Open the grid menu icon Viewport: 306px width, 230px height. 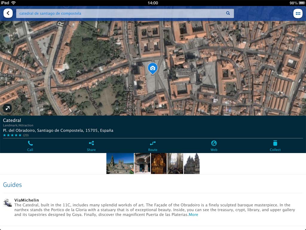[x=298, y=13]
